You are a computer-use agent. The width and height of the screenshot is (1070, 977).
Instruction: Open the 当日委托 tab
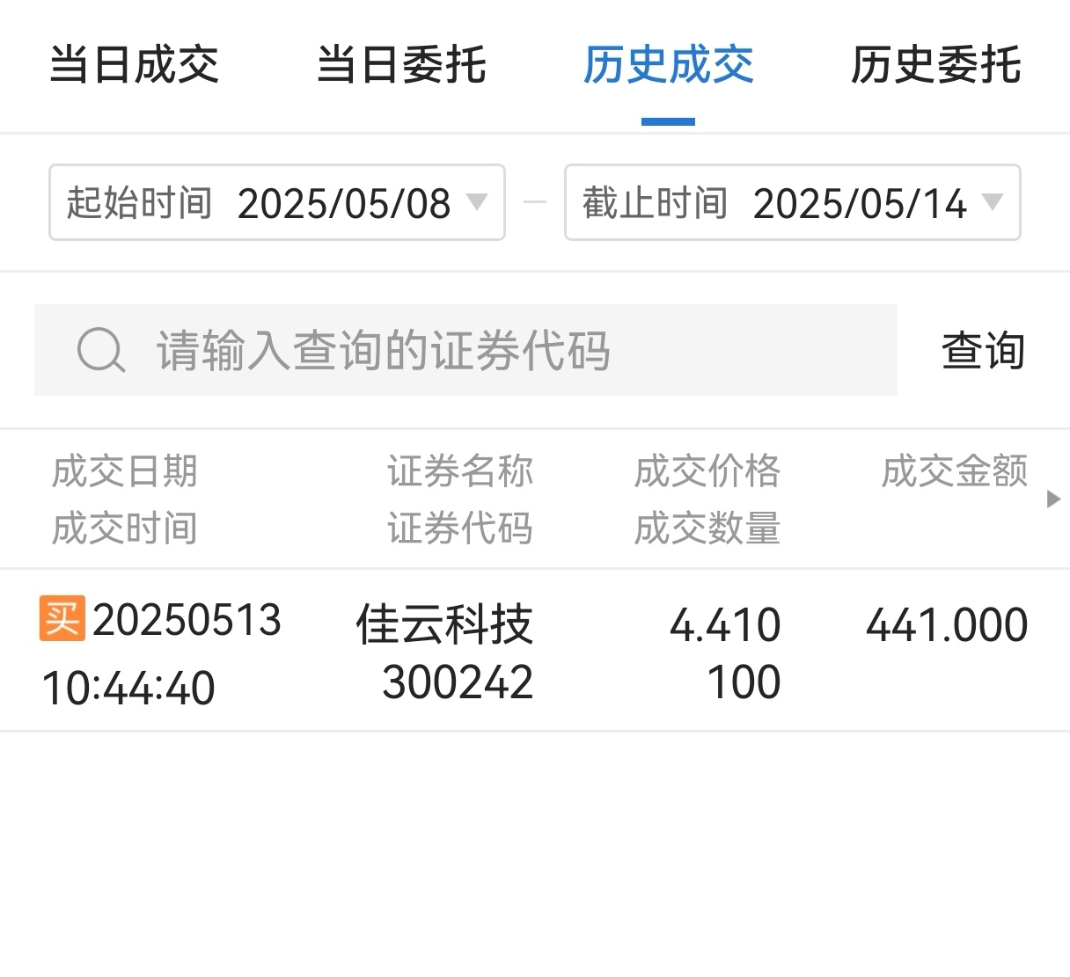[x=401, y=64]
